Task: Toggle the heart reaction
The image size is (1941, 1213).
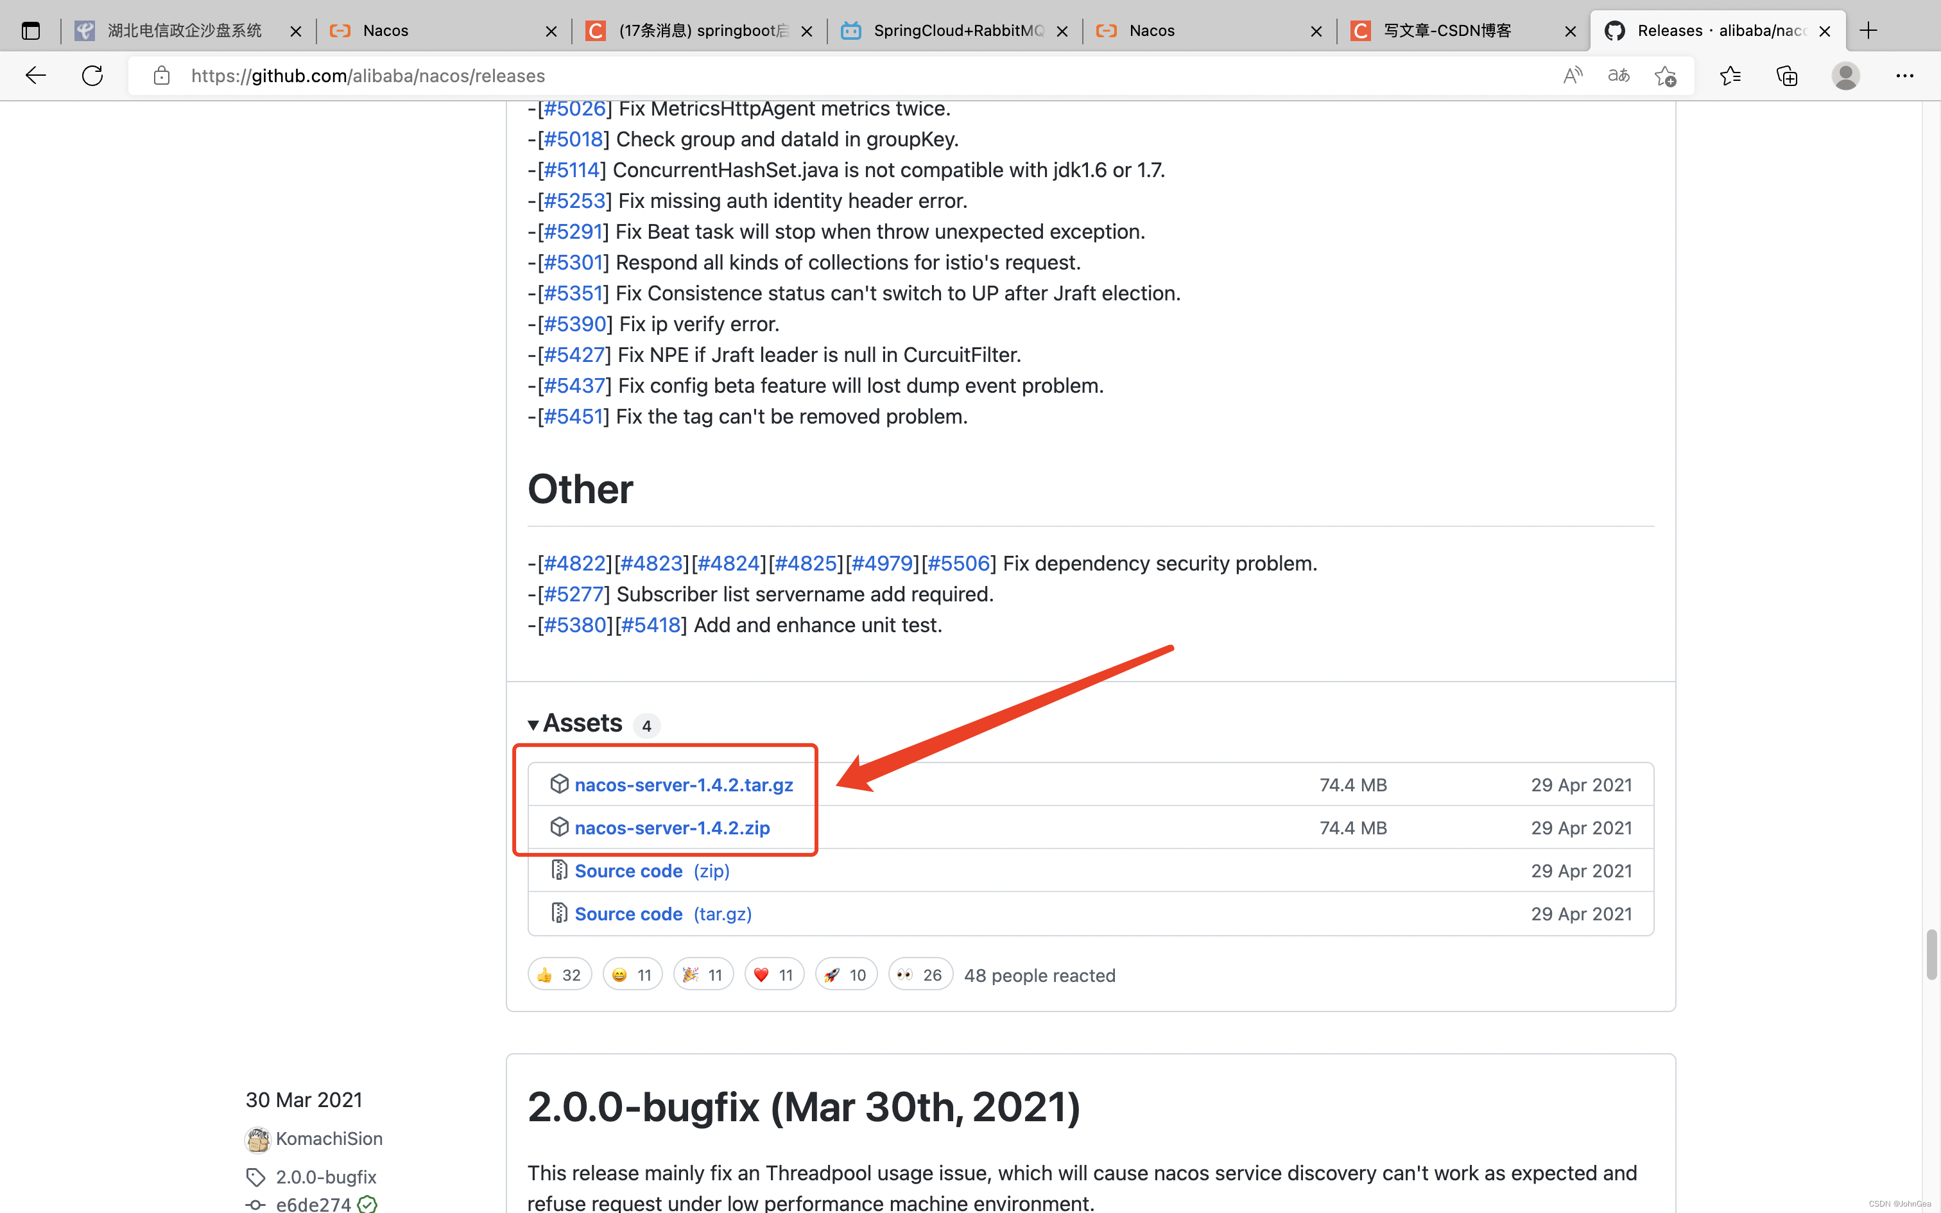Action: [x=773, y=975]
